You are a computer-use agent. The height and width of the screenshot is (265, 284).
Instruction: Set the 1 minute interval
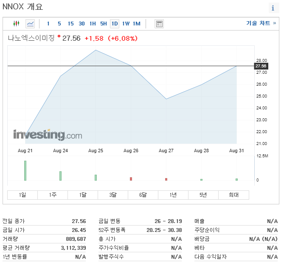tap(48, 24)
